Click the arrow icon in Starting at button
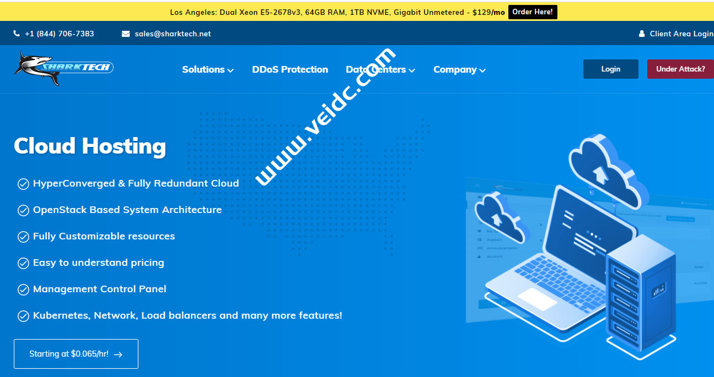The image size is (714, 377). 118,354
